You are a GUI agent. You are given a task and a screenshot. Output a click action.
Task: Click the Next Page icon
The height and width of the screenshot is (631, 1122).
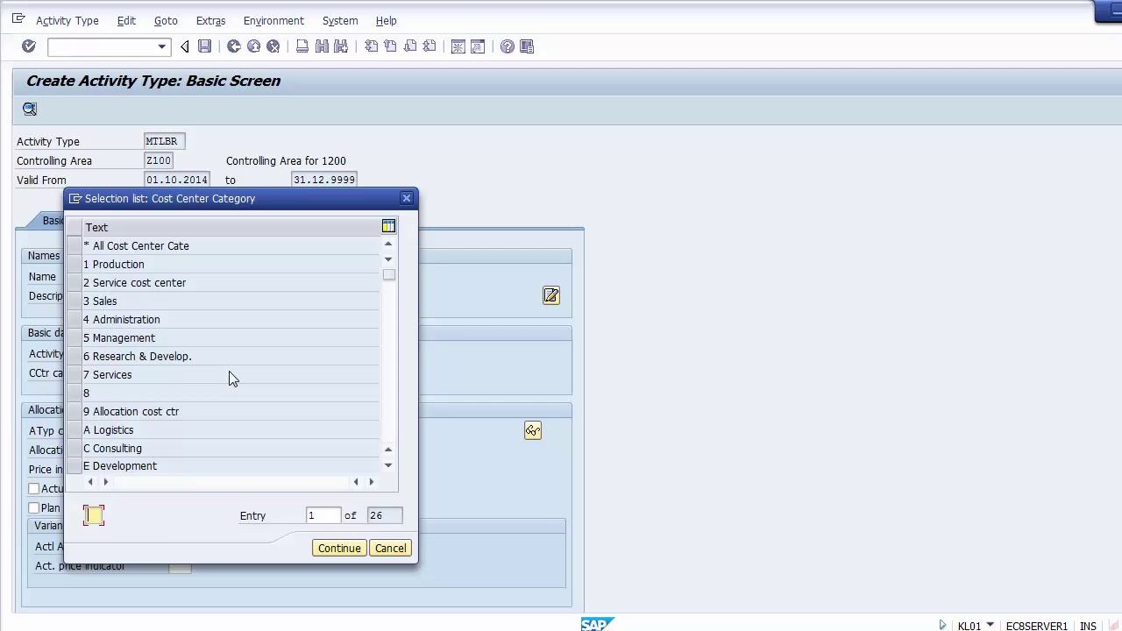click(x=409, y=46)
